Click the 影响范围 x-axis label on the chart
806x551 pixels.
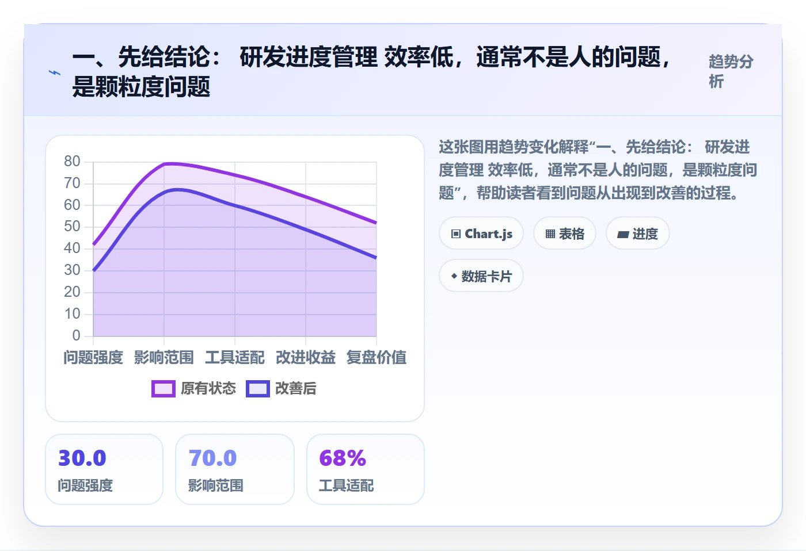click(x=164, y=358)
